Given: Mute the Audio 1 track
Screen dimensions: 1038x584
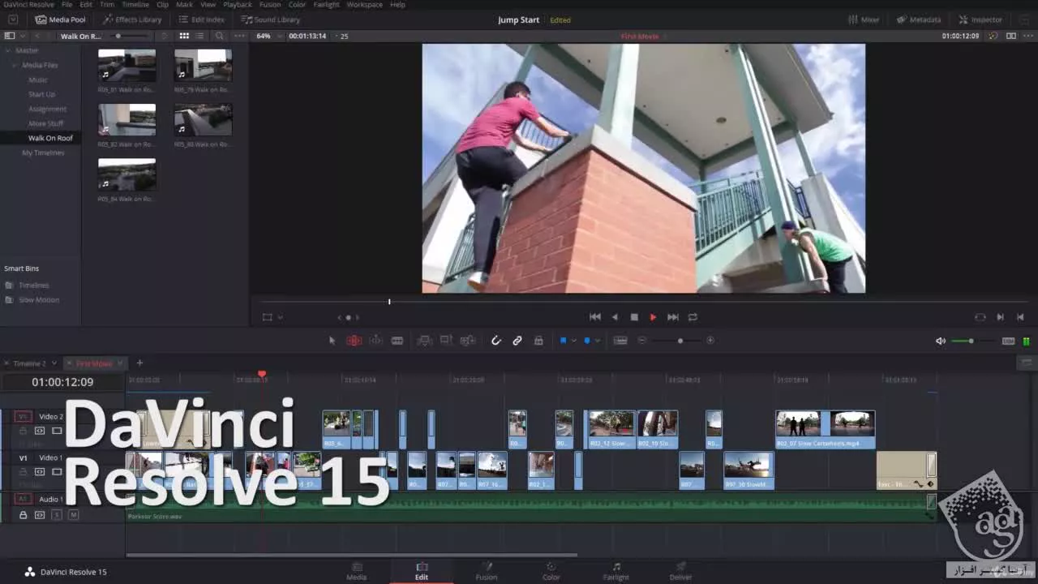Looking at the screenshot, I should pyautogui.click(x=73, y=515).
